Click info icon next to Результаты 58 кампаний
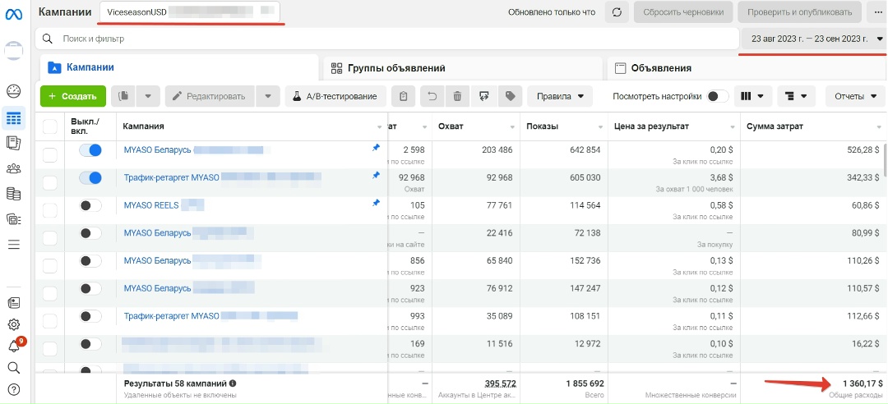The width and height of the screenshot is (888, 404). 232,383
